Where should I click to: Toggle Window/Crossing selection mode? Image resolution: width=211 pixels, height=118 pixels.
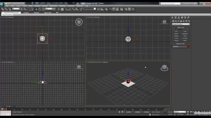click(x=32, y=9)
